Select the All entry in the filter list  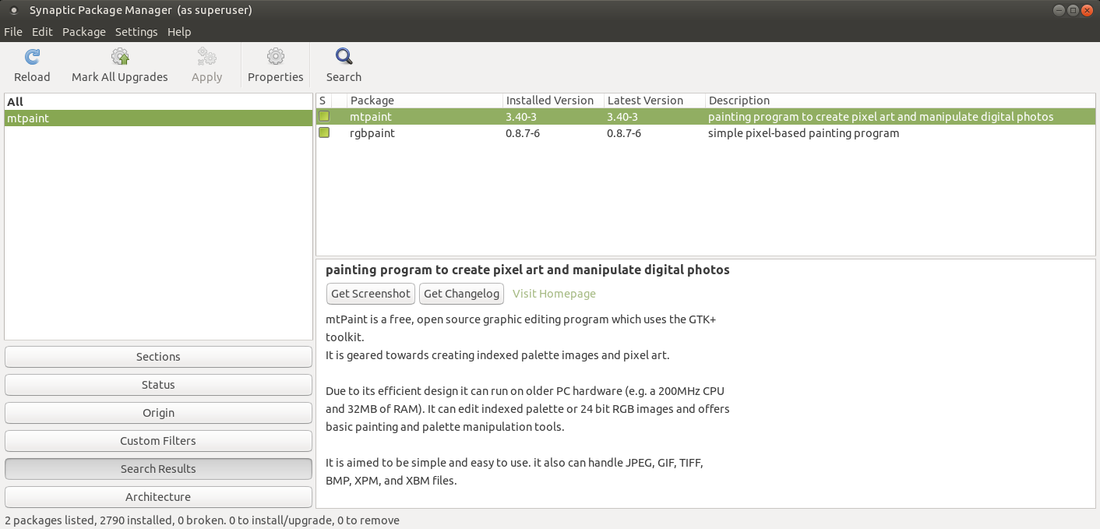[16, 102]
